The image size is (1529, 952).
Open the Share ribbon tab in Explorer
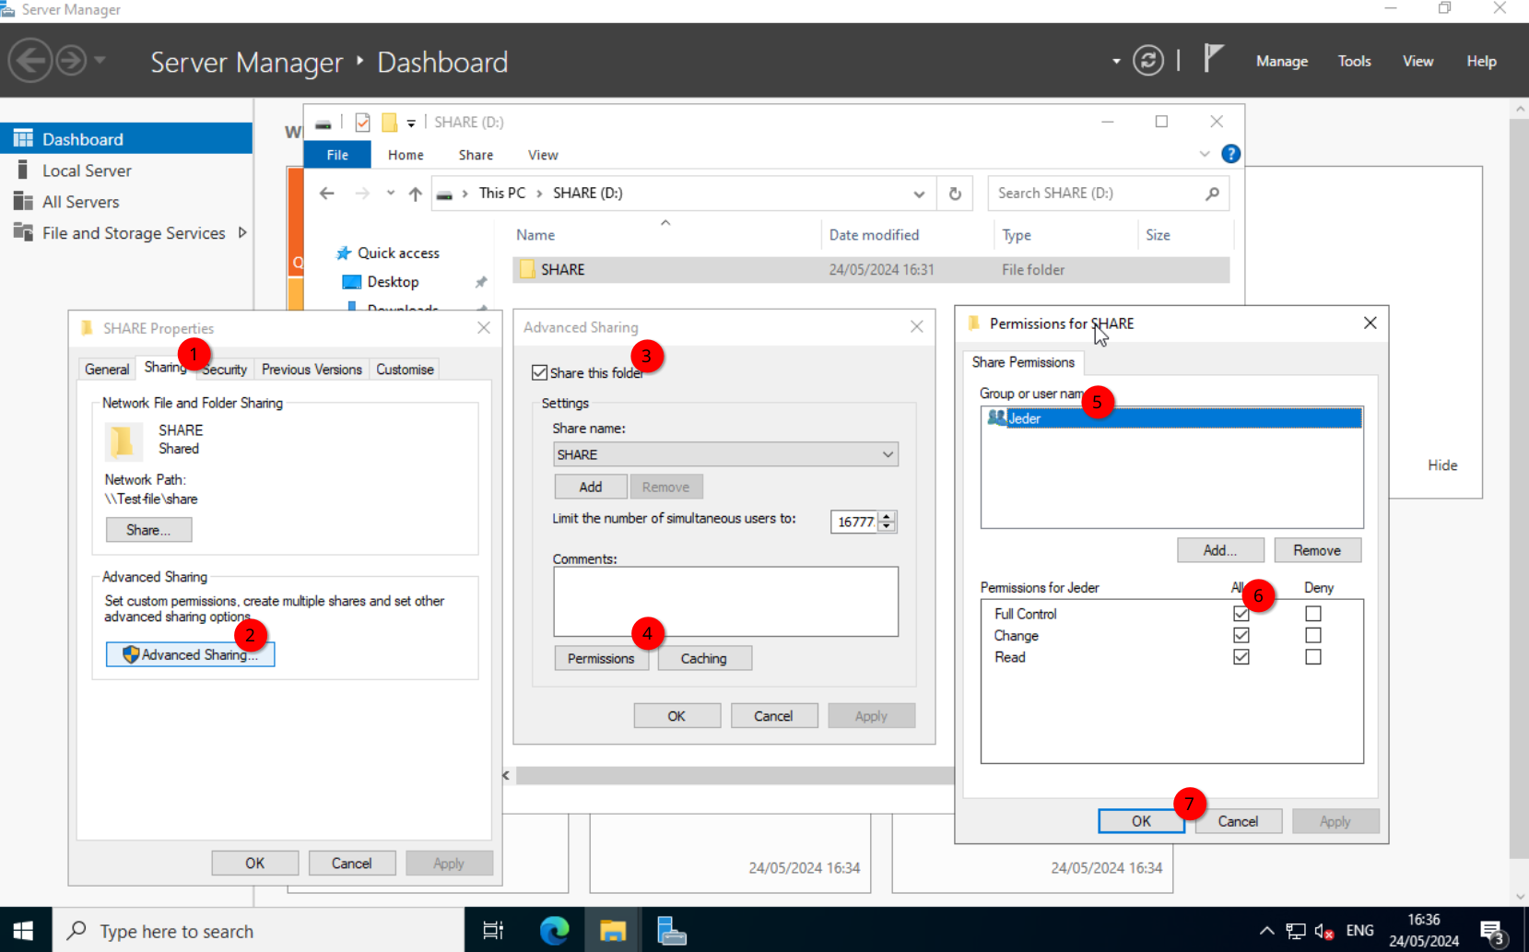(x=476, y=155)
